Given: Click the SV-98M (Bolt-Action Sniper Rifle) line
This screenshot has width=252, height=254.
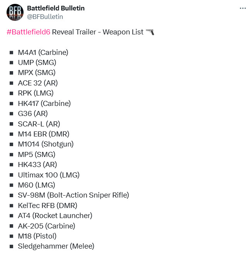Looking at the screenshot, I should tap(73, 195).
